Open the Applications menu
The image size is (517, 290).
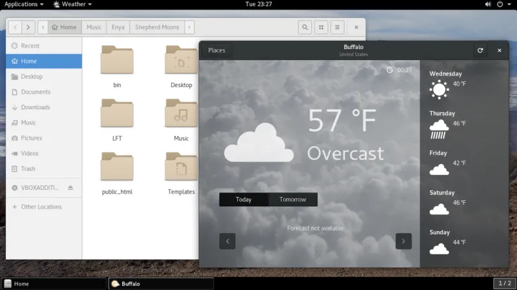(24, 4)
